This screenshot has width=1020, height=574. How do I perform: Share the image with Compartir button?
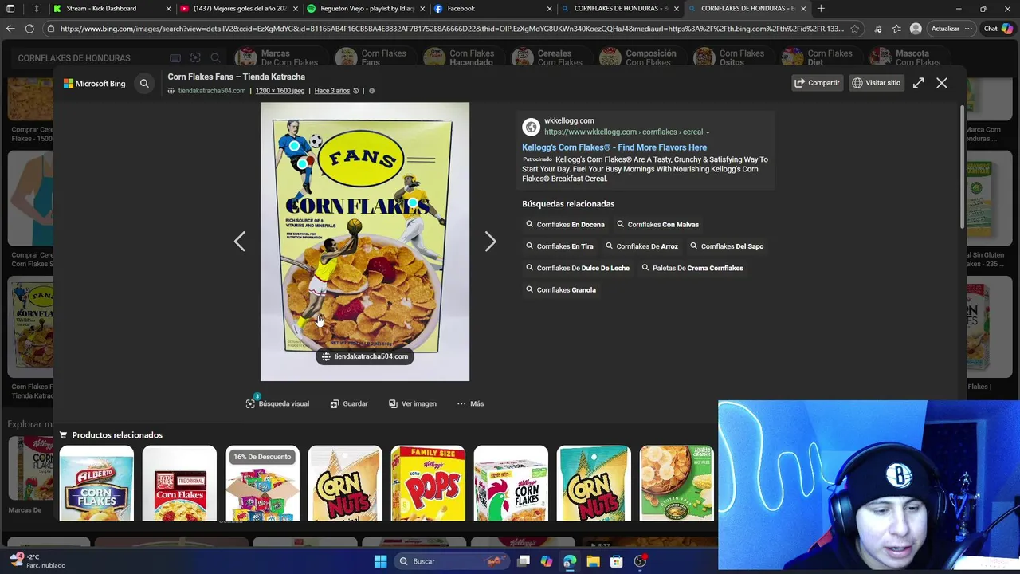[x=818, y=83]
